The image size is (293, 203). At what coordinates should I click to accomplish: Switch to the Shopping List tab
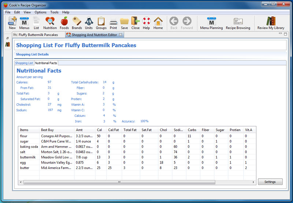(24, 63)
